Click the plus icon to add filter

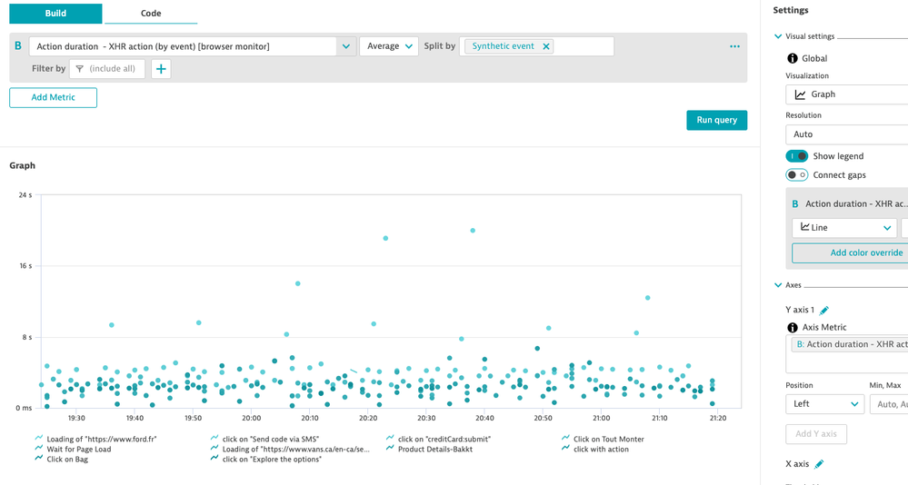pos(161,69)
